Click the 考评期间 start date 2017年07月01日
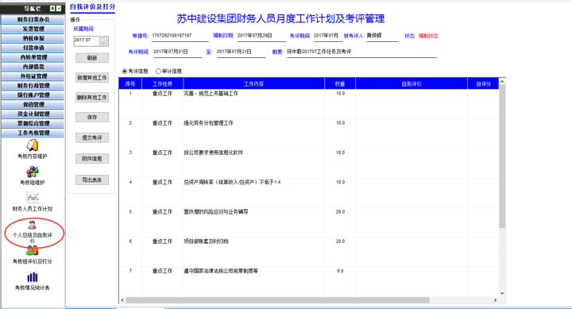The image size is (572, 309). pos(177,52)
